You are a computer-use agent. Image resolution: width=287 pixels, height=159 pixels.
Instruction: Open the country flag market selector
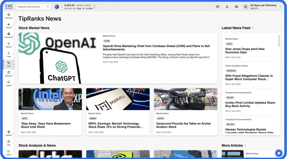pos(58,7)
